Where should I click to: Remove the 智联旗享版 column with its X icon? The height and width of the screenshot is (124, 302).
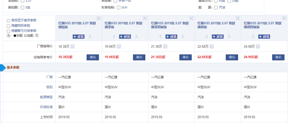pyautogui.click(x=145, y=18)
